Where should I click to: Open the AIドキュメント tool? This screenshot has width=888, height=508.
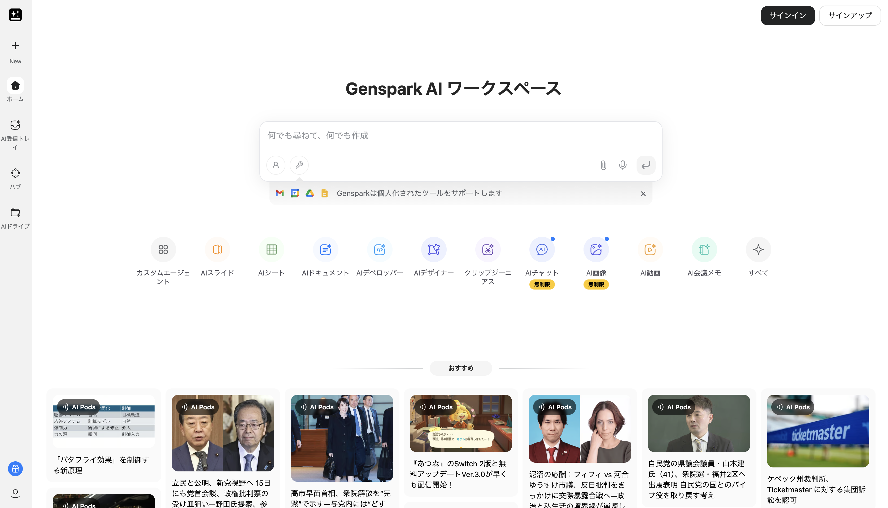pos(325,249)
